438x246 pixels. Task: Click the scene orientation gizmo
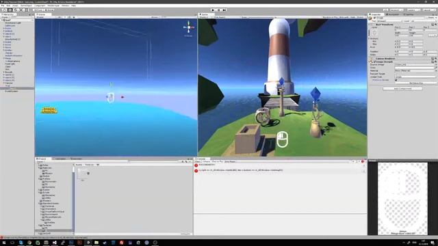pos(189,27)
